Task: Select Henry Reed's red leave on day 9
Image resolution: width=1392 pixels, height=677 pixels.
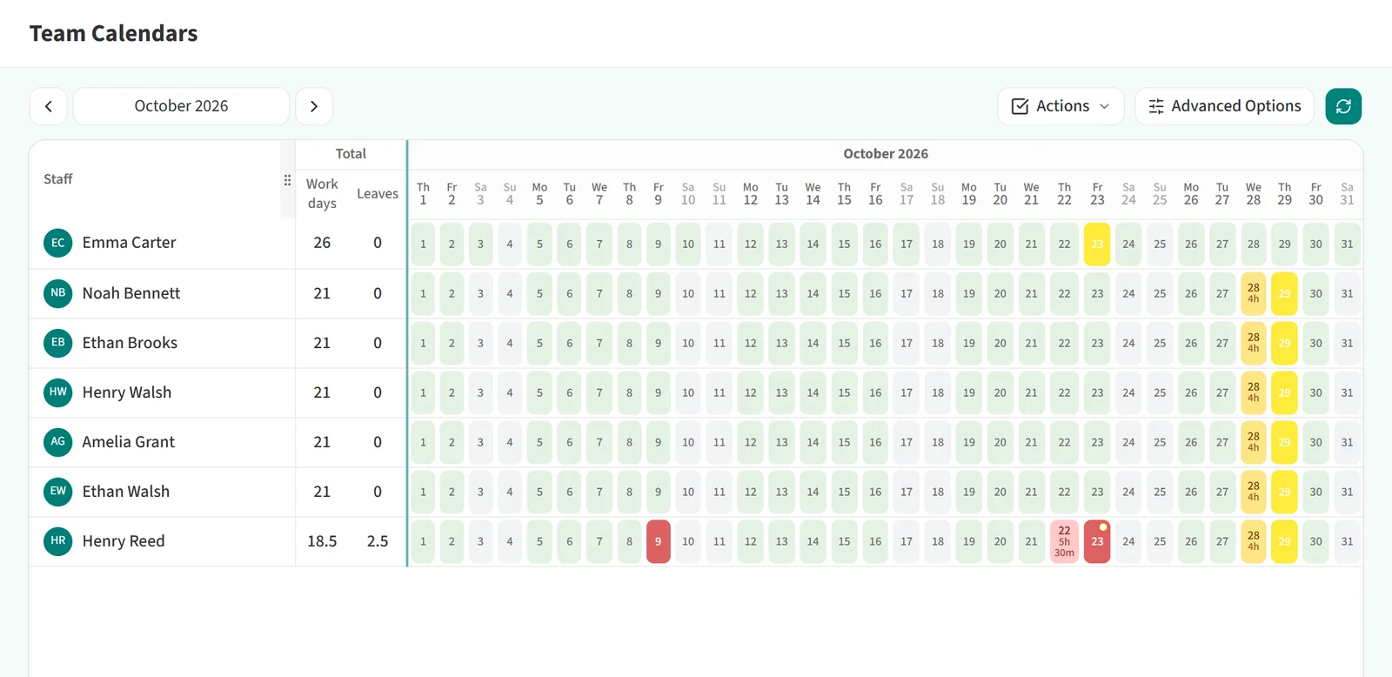Action: [x=659, y=541]
